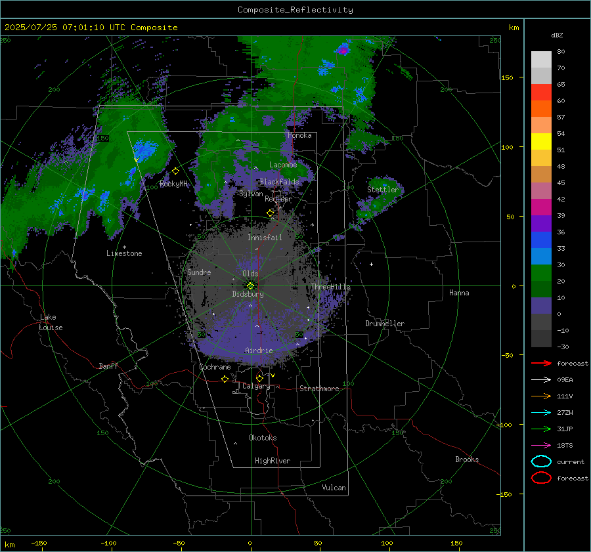Click the Blackfalds town label

click(279, 182)
